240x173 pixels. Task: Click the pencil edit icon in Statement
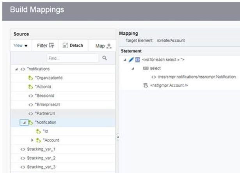131,60
